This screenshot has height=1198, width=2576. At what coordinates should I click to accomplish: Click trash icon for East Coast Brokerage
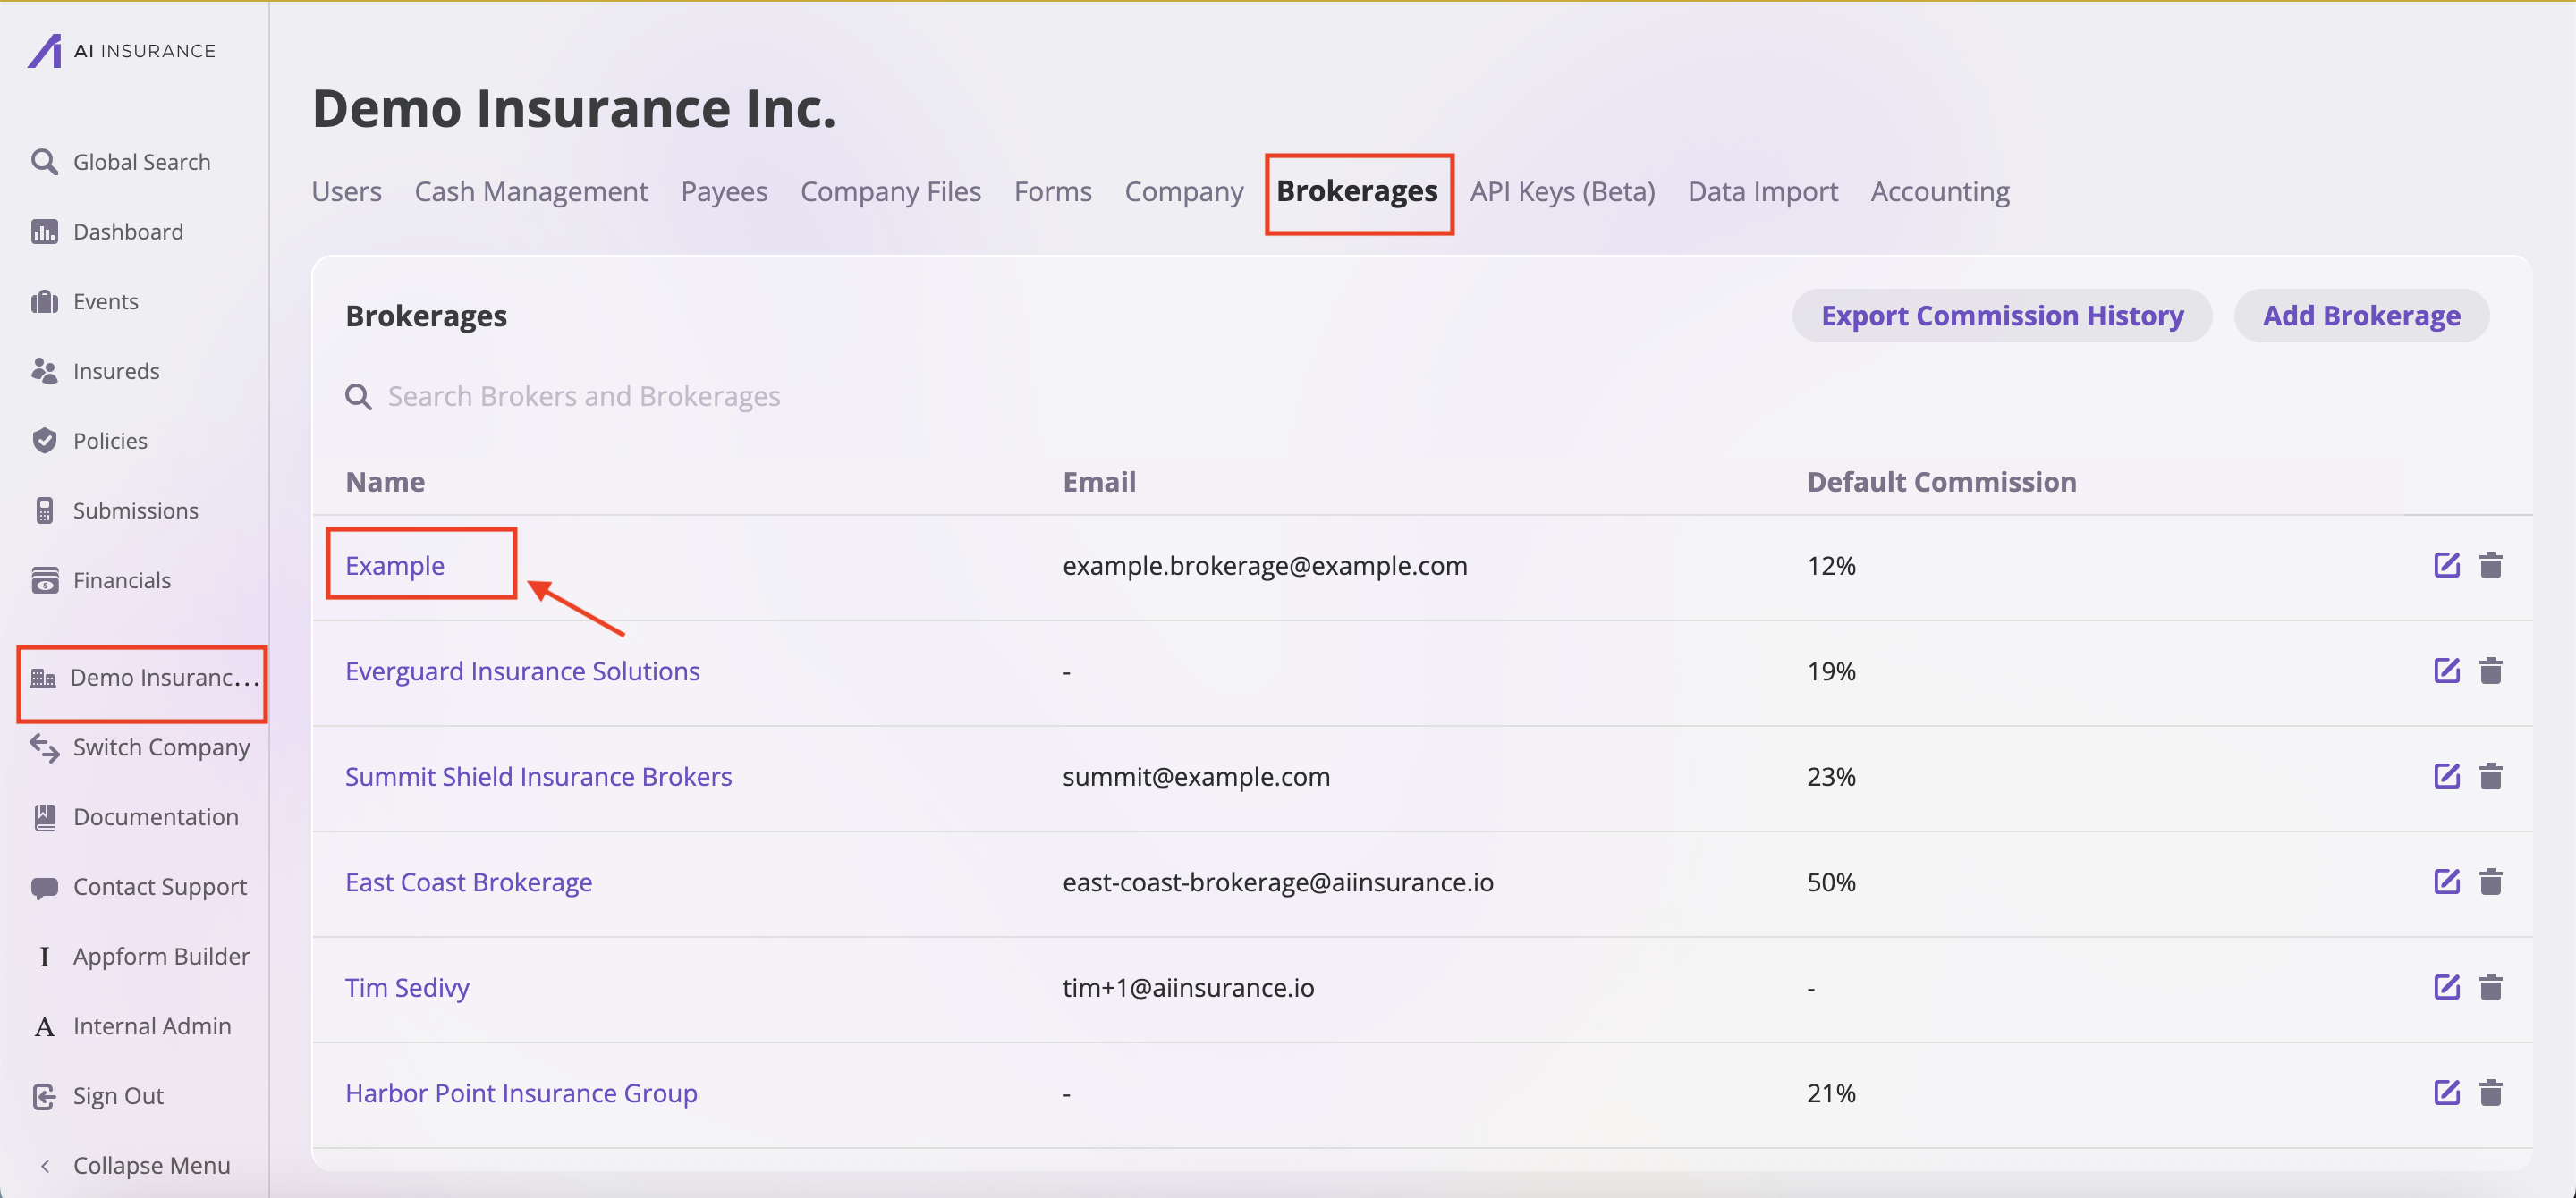(2490, 882)
